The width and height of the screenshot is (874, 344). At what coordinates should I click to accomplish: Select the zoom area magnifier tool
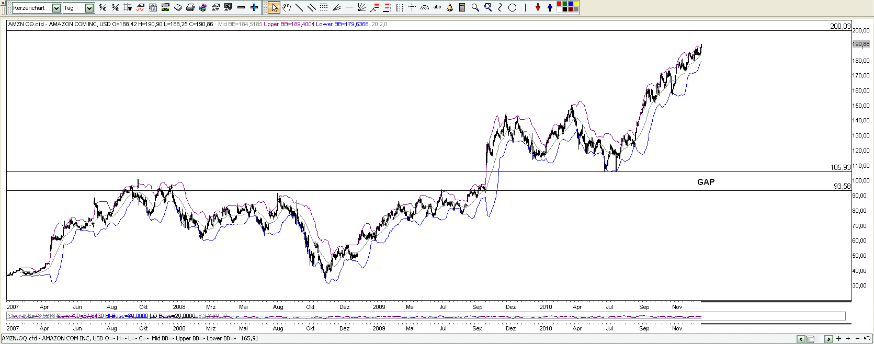pyautogui.click(x=488, y=7)
